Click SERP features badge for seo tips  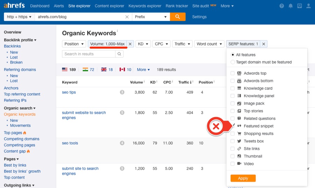[122, 92]
